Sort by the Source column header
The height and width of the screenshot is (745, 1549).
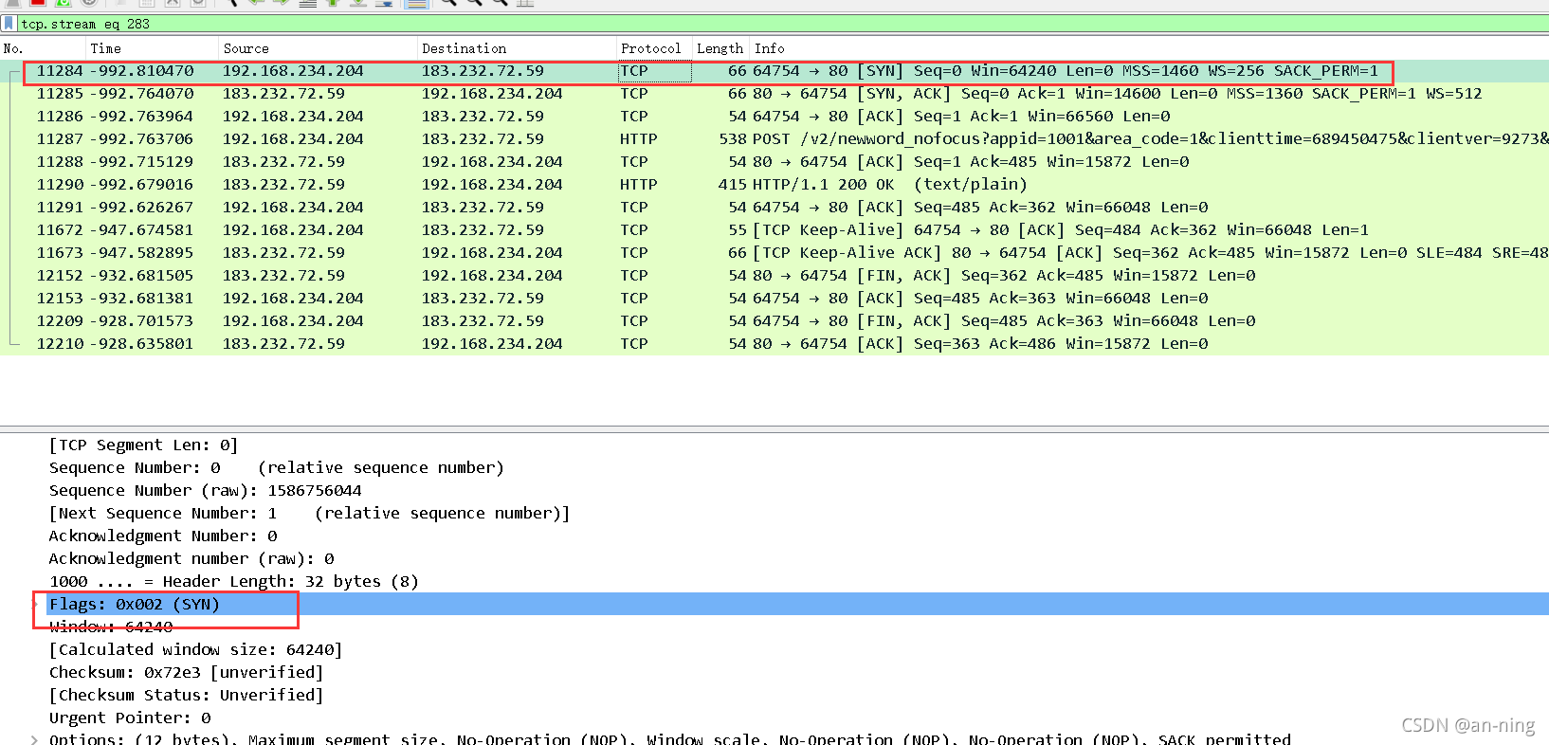point(246,48)
